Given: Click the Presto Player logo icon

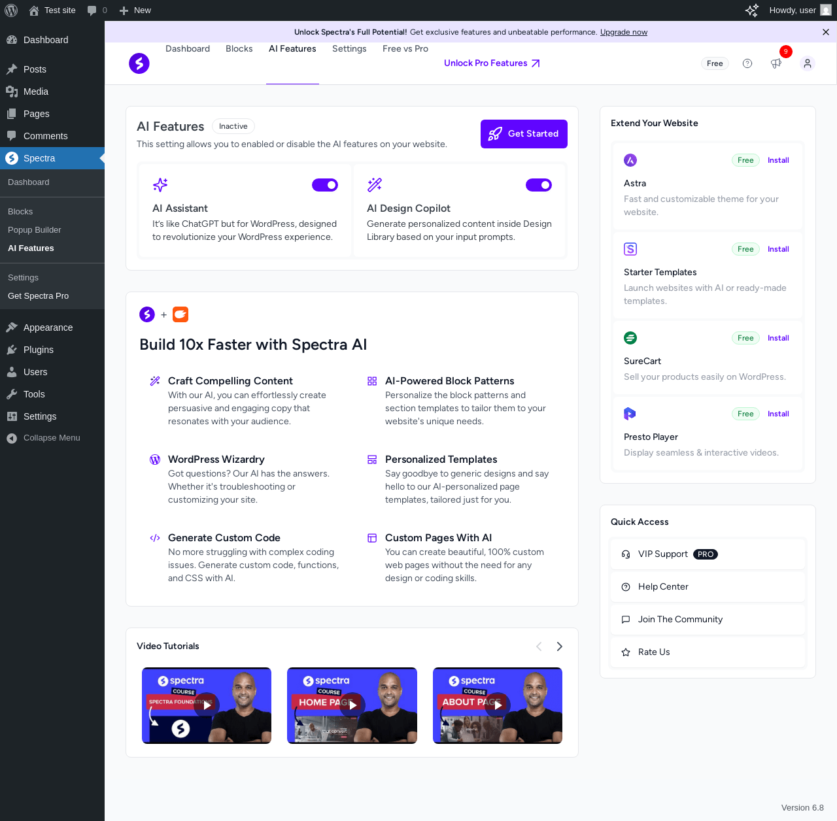Looking at the screenshot, I should pos(630,414).
